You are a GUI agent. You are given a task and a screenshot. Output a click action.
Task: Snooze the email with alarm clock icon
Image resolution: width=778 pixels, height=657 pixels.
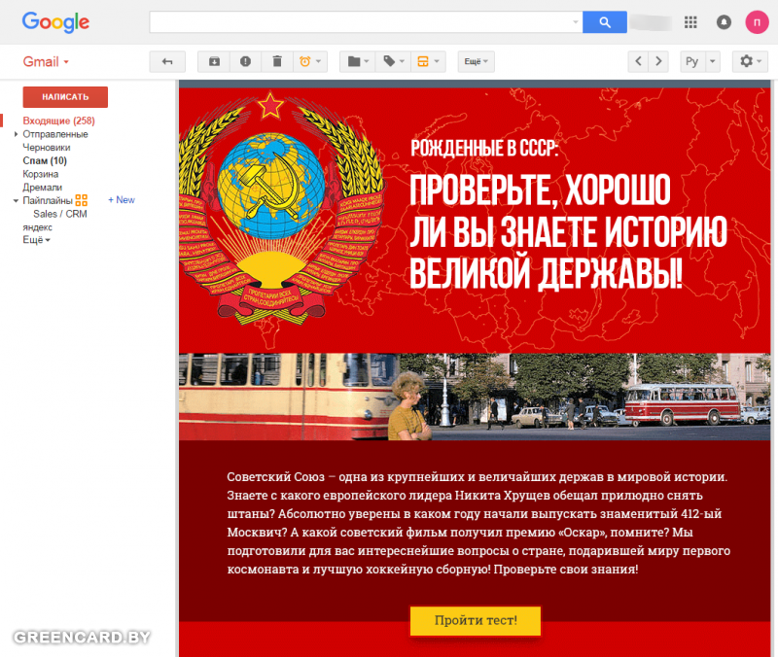click(x=310, y=61)
